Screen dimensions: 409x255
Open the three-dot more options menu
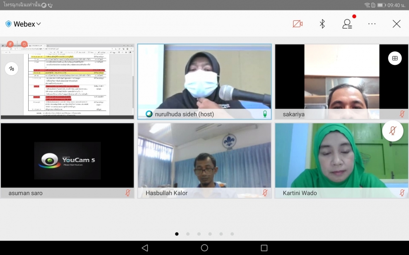pos(372,24)
